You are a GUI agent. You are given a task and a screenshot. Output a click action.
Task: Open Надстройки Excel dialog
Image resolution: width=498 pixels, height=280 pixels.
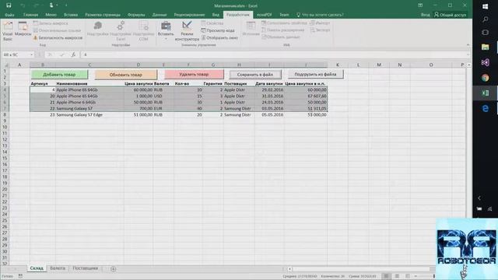tap(121, 31)
